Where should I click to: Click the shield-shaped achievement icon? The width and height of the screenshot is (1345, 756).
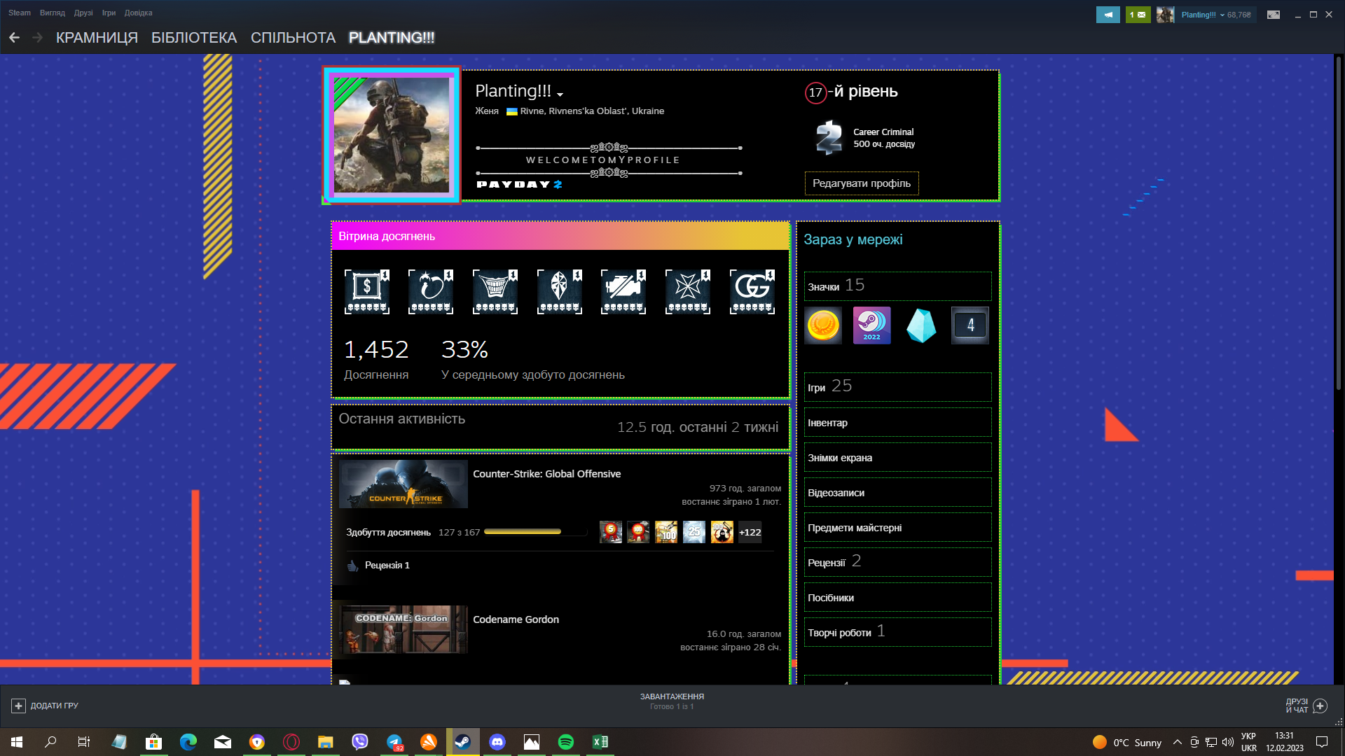click(x=560, y=292)
